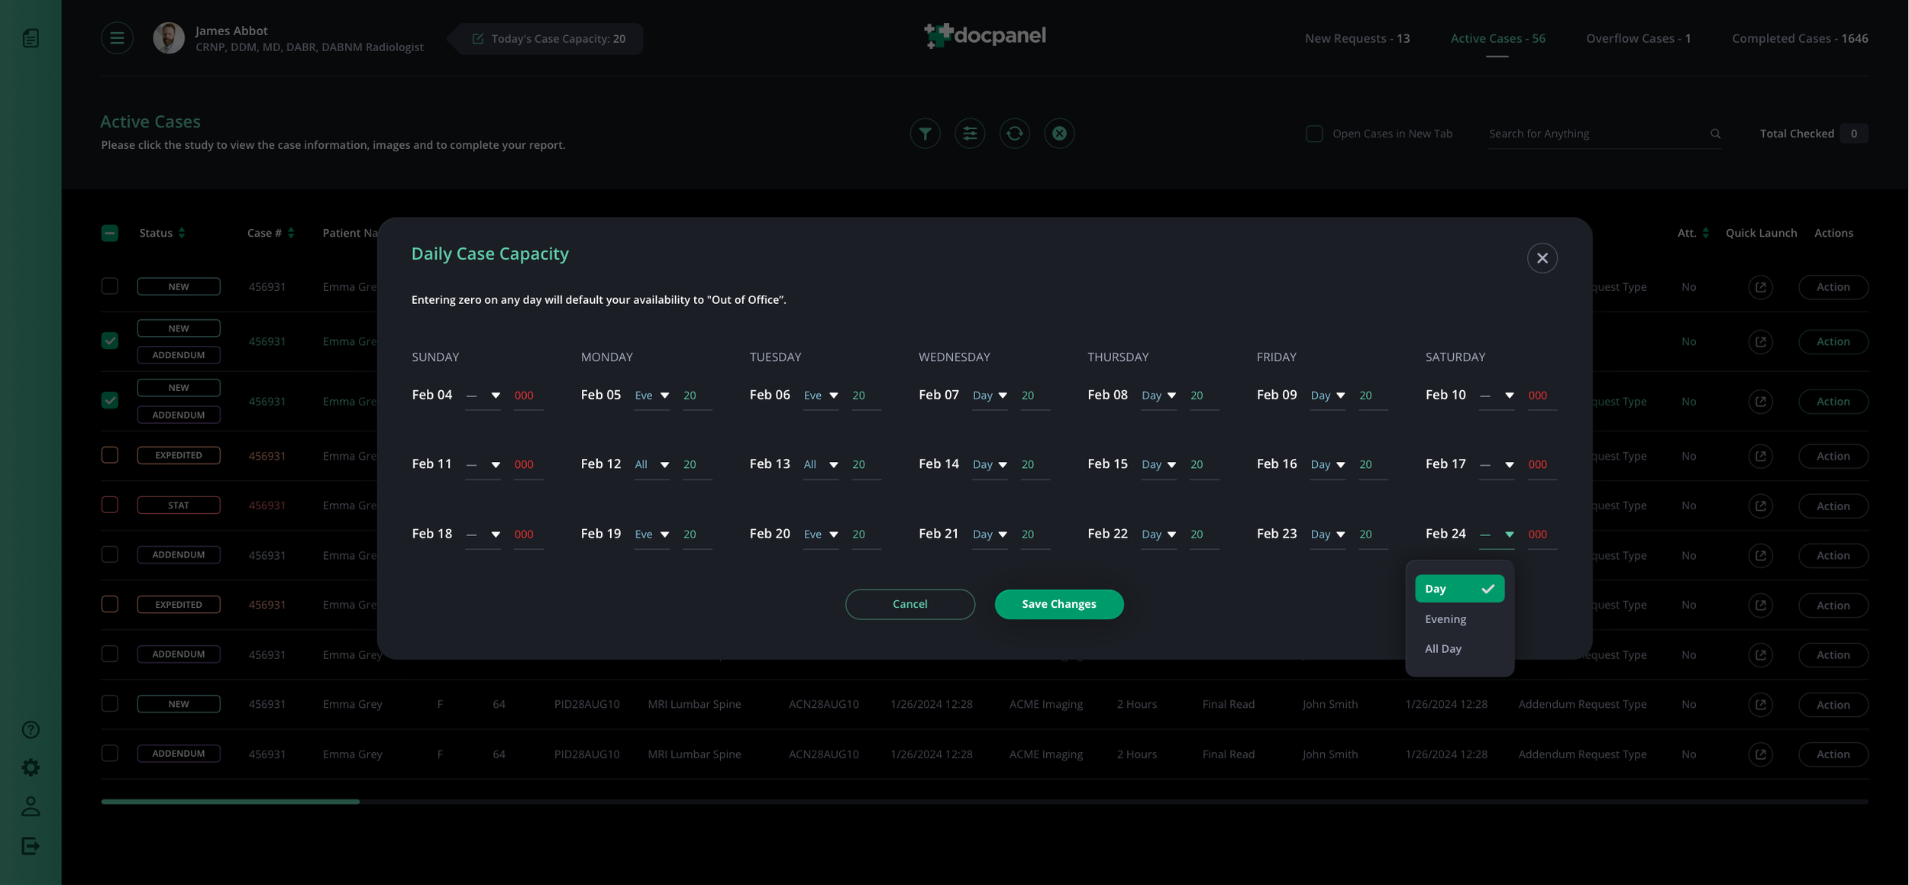Click the Cancel button in the dialog
Screen dimensions: 1909x885
[x=909, y=604]
